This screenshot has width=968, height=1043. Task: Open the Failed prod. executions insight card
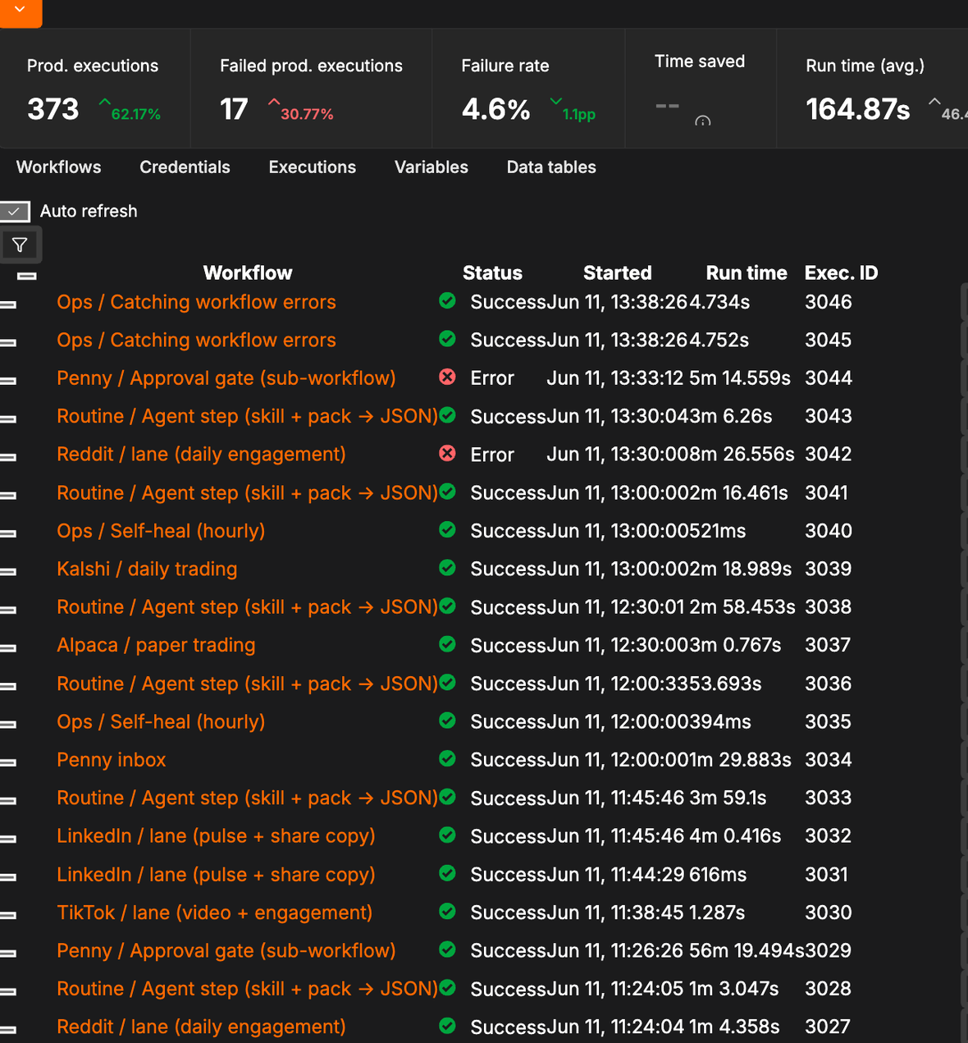[x=311, y=89]
